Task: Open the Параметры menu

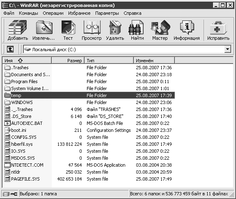Action: click(x=107, y=13)
